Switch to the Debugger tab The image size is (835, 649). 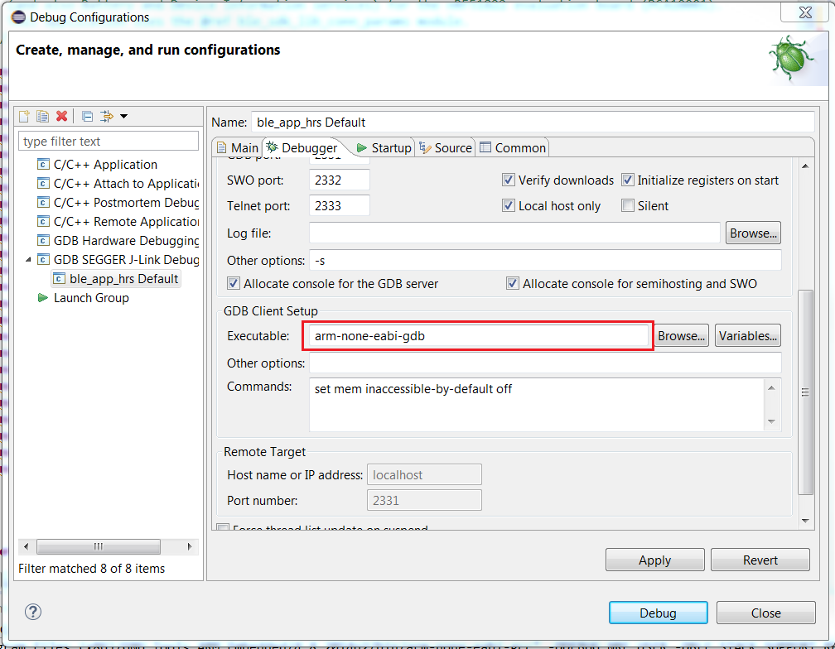coord(302,148)
